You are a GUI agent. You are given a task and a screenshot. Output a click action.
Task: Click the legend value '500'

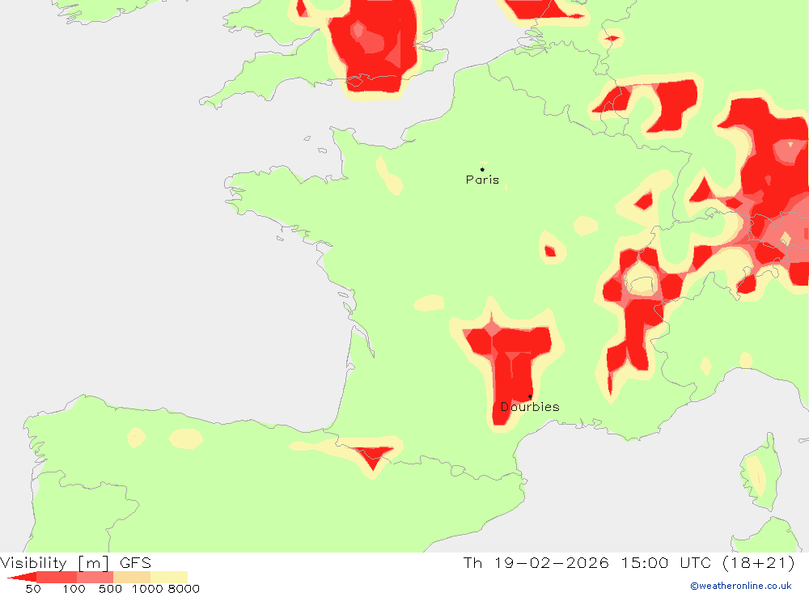pyautogui.click(x=110, y=589)
